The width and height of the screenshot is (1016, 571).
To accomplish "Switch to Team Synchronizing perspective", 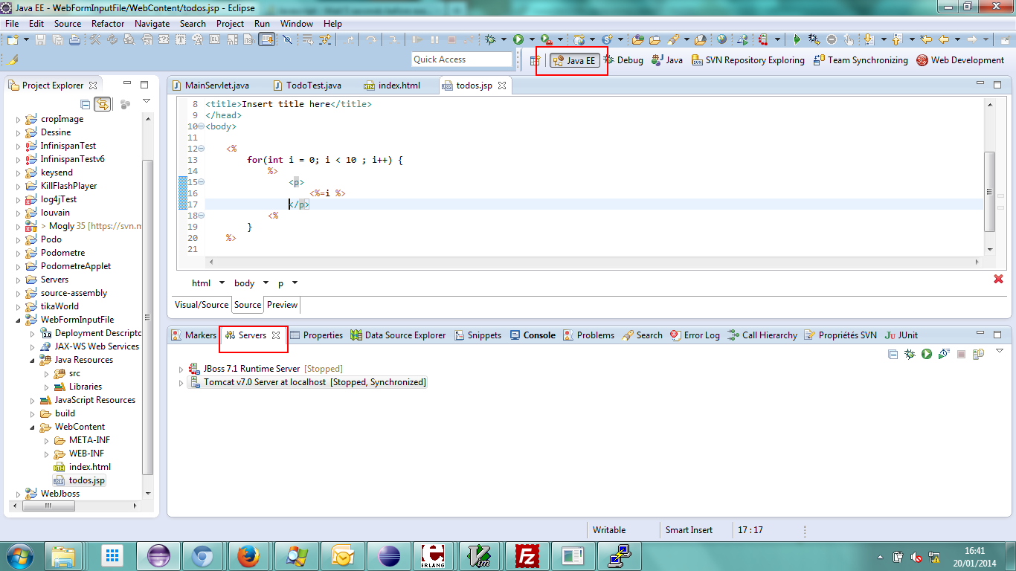I will 861,60.
